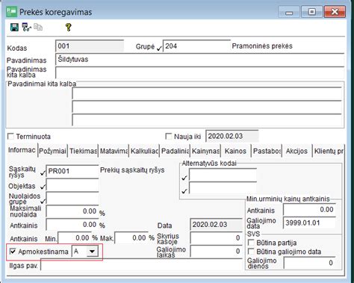Image resolution: width=354 pixels, height=283 pixels.
Task: Open group lookup checkmark beside Grupė
Action: point(159,48)
